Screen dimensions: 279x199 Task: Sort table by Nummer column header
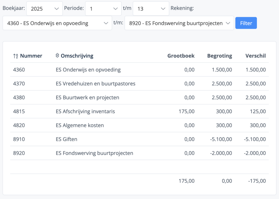pos(31,56)
